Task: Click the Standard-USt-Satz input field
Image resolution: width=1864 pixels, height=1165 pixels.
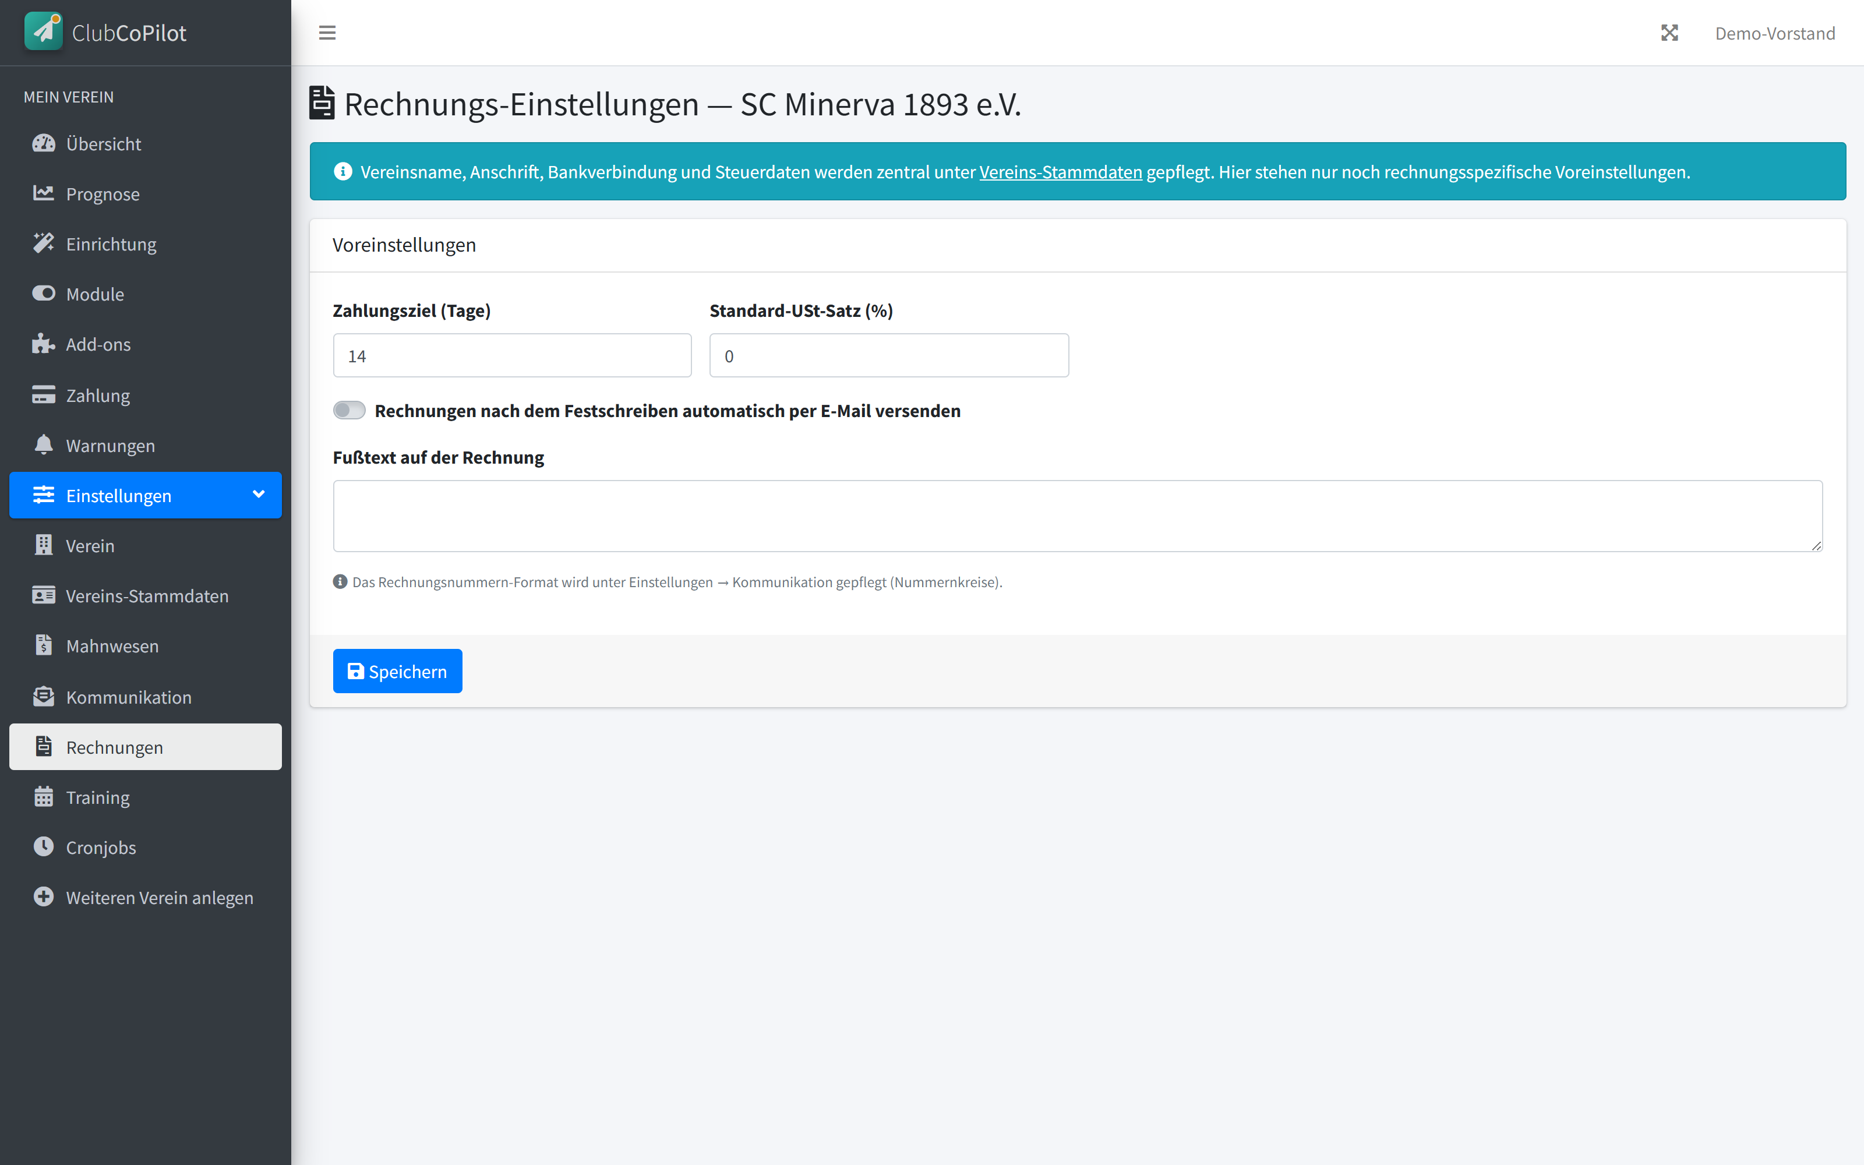Action: tap(889, 355)
